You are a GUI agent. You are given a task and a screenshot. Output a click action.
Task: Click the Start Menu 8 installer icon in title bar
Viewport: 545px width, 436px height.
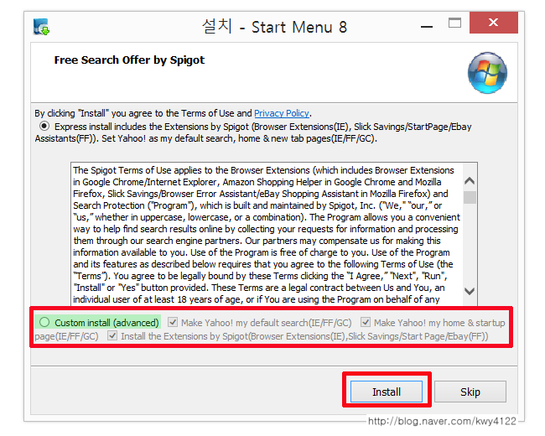pos(41,27)
